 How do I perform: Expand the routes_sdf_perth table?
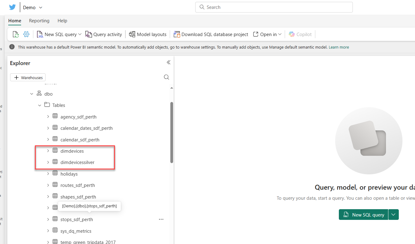48,185
